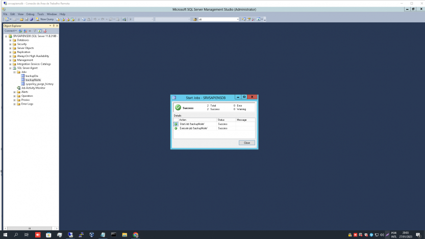Collapse the Jobs folder
Screen dimensions: 425x239
(x=15, y=72)
